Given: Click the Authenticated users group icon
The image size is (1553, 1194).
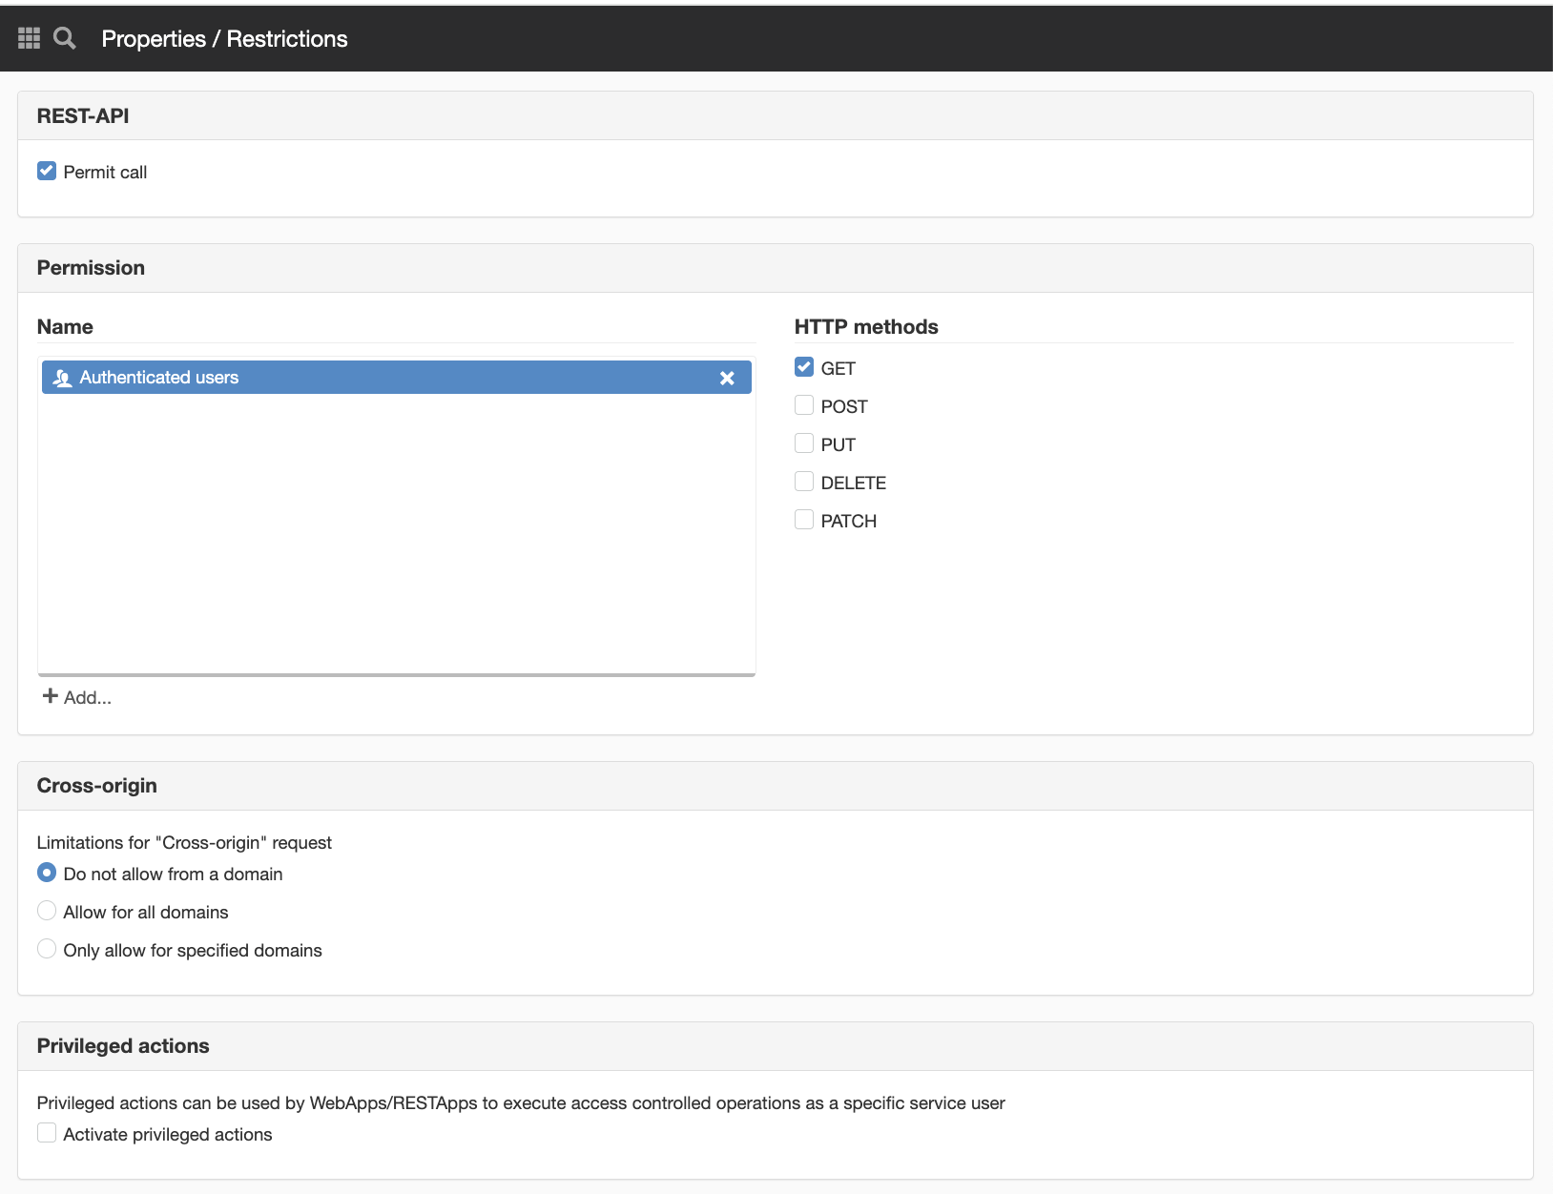Looking at the screenshot, I should pos(63,378).
